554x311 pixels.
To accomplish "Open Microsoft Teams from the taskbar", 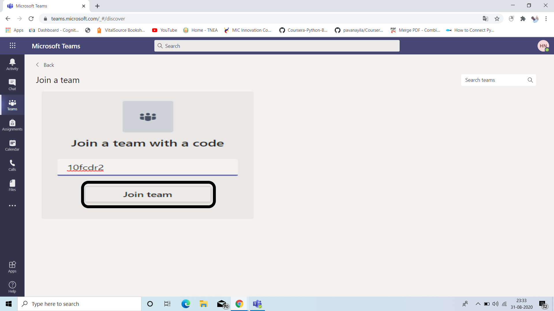I will coord(257,304).
